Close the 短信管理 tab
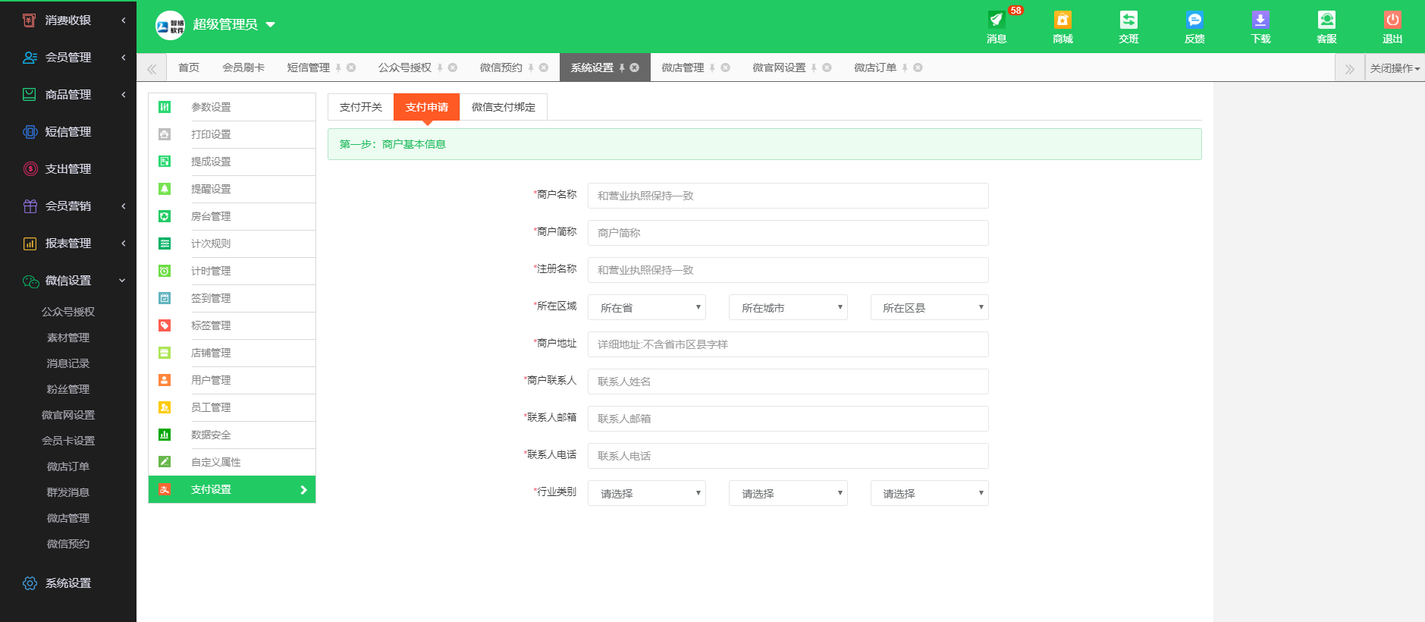The height and width of the screenshot is (622, 1425). 351,68
